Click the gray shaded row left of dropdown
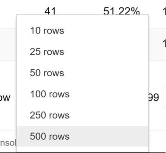The image size is (166, 153). pos(8,45)
